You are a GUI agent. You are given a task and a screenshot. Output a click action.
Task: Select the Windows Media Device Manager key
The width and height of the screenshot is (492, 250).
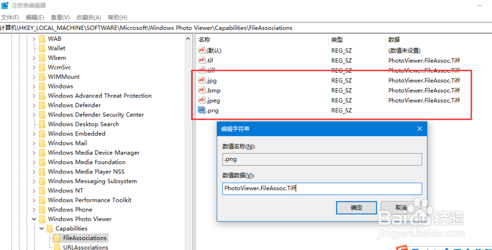[x=94, y=153]
